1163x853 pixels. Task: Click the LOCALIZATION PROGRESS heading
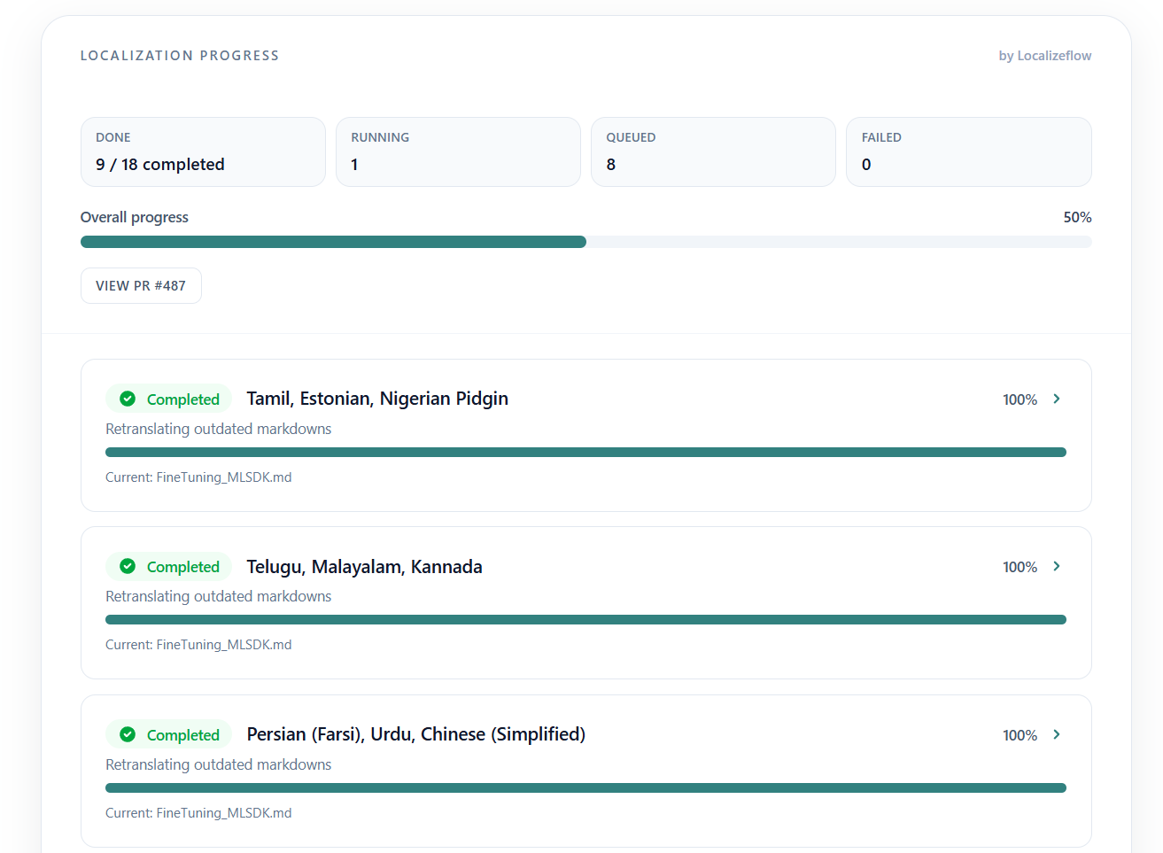point(180,55)
